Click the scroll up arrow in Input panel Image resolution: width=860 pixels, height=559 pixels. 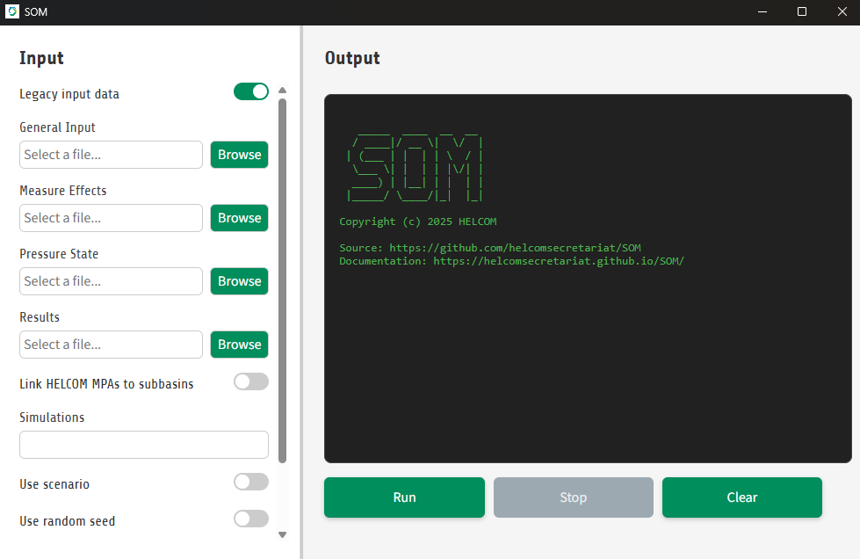tap(283, 90)
